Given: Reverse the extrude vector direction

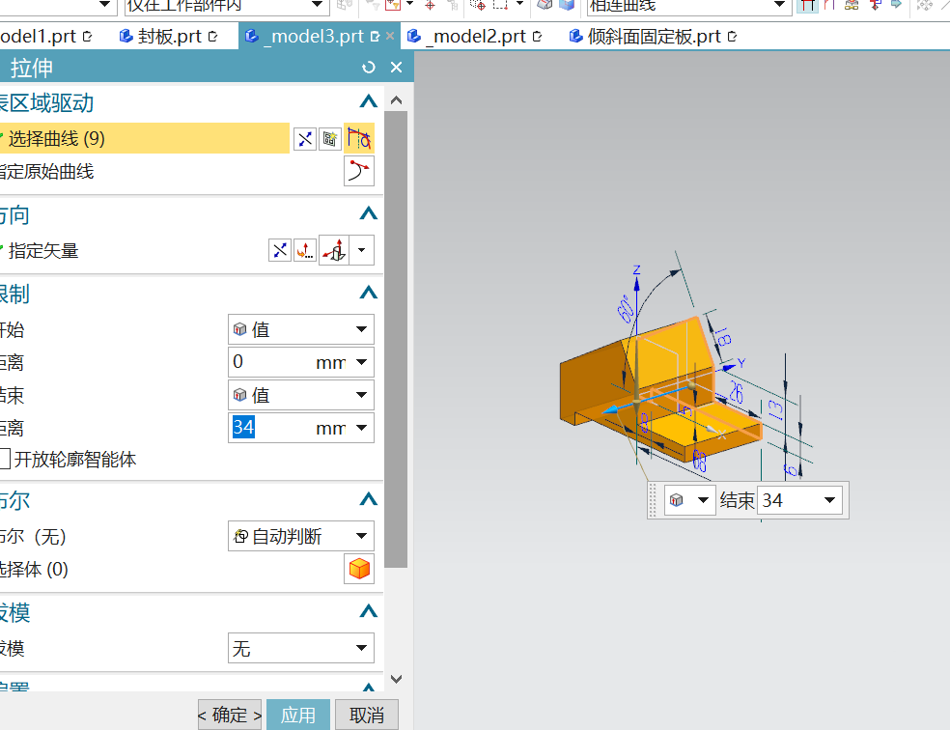Looking at the screenshot, I should (279, 249).
